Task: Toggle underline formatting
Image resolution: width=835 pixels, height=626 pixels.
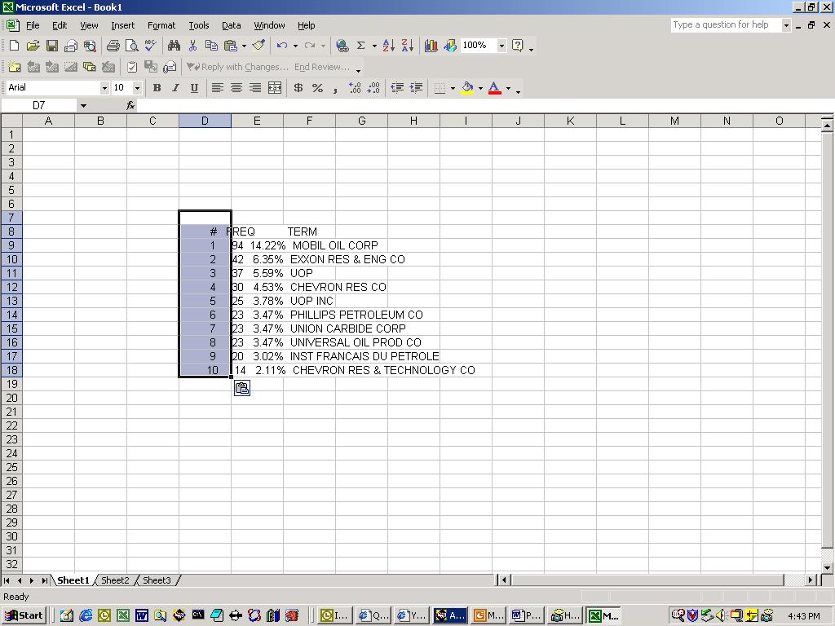Action: (194, 88)
